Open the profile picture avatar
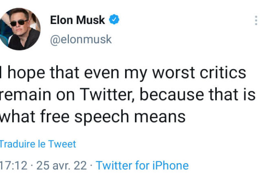264x175 pixels. coord(20,29)
